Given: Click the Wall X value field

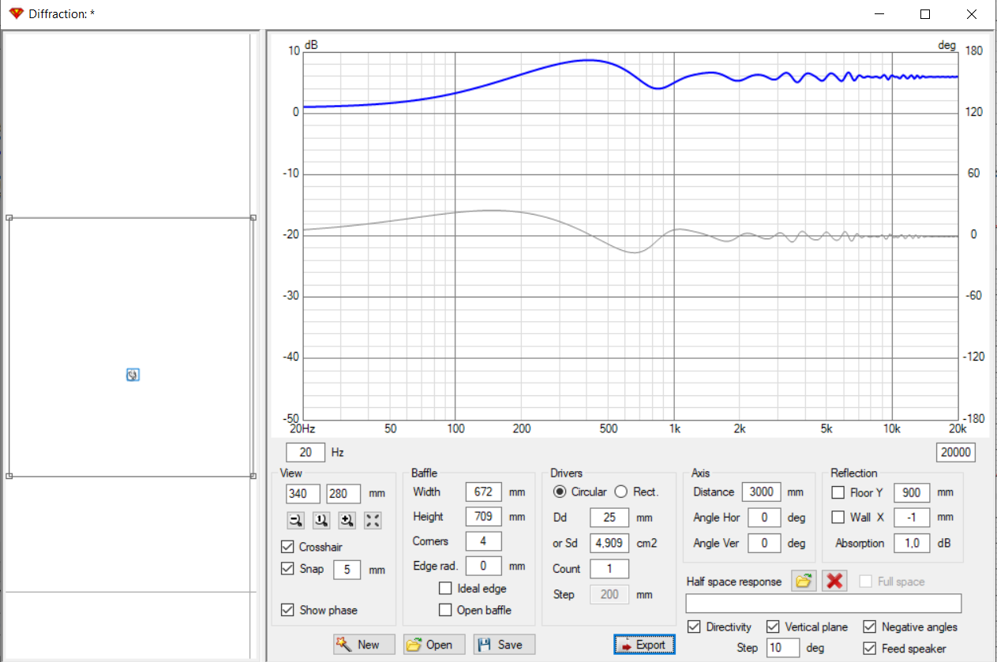Looking at the screenshot, I should pyautogui.click(x=912, y=518).
